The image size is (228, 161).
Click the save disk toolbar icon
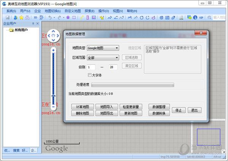click(x=8, y=17)
